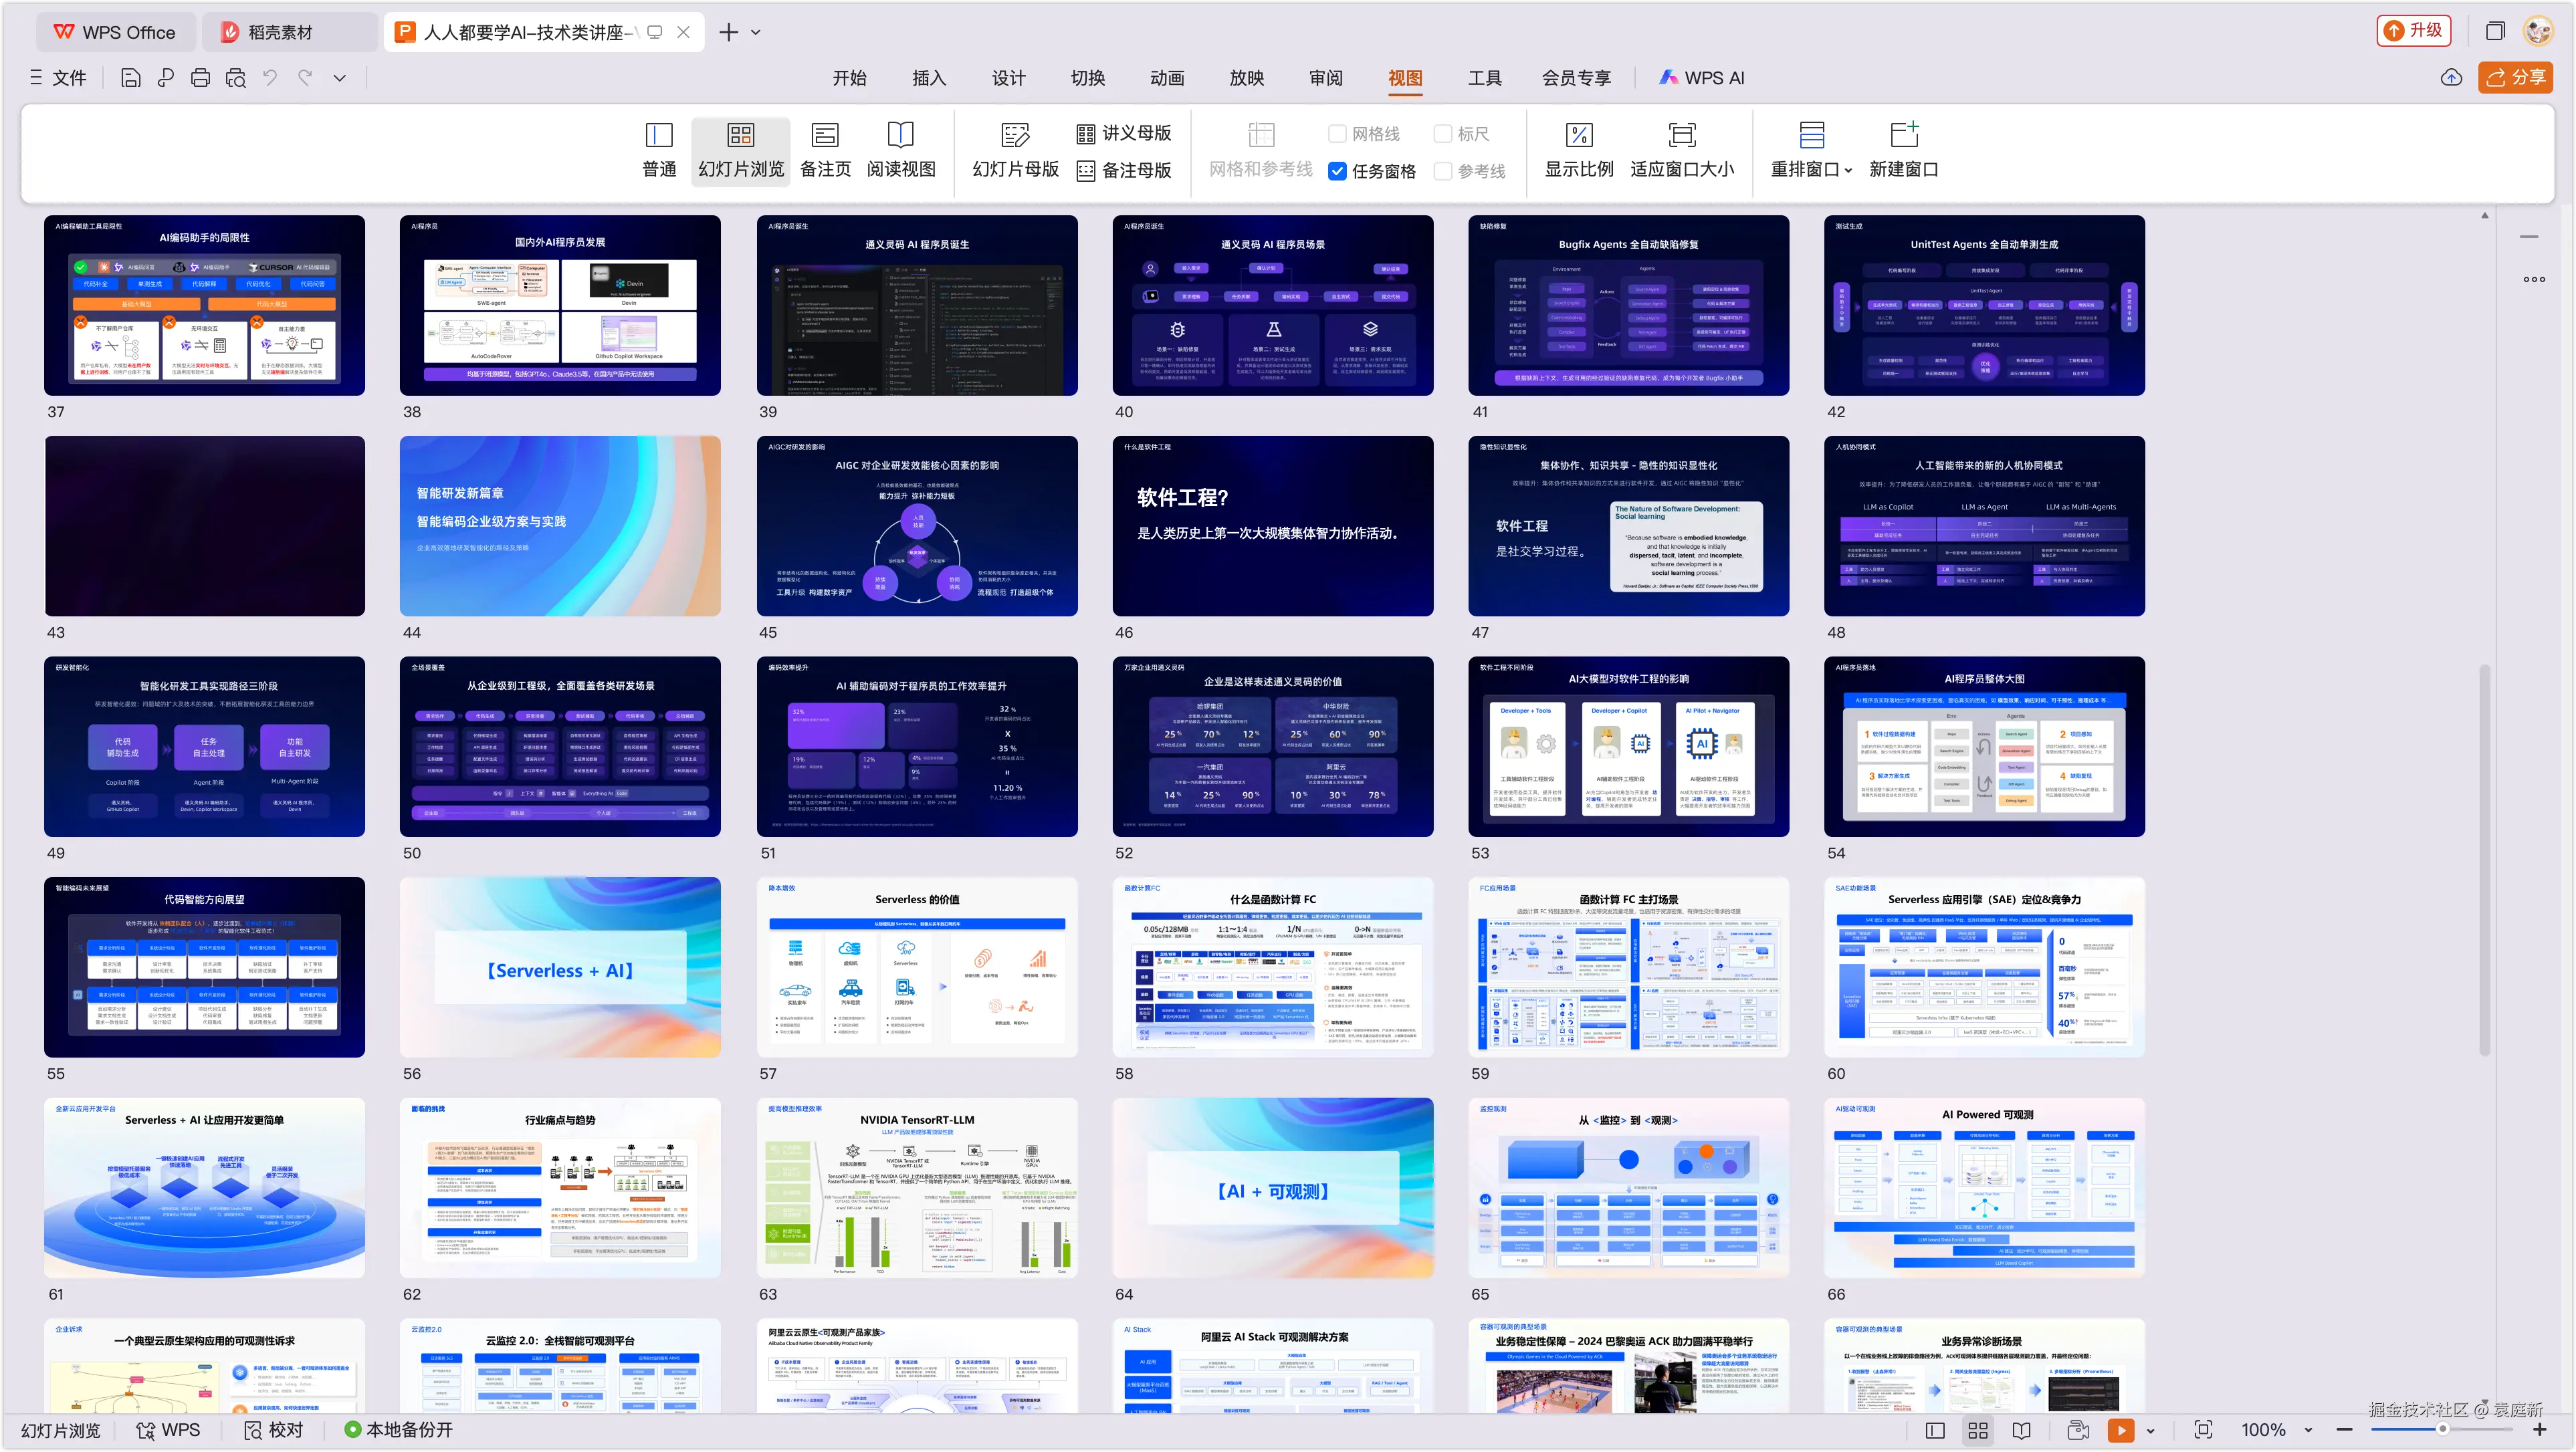The height and width of the screenshot is (1452, 2576).
Task: Expand the quick access toolbar chevron
Action: click(340, 78)
